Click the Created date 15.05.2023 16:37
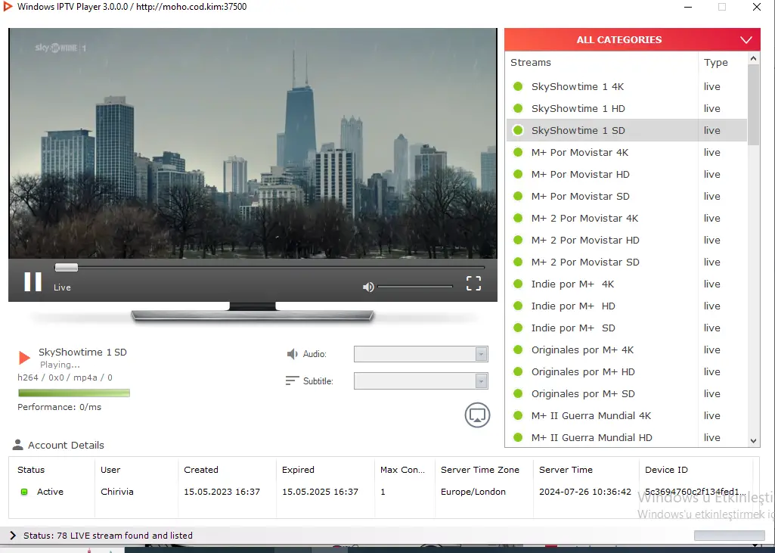Image resolution: width=775 pixels, height=553 pixels. click(x=222, y=492)
